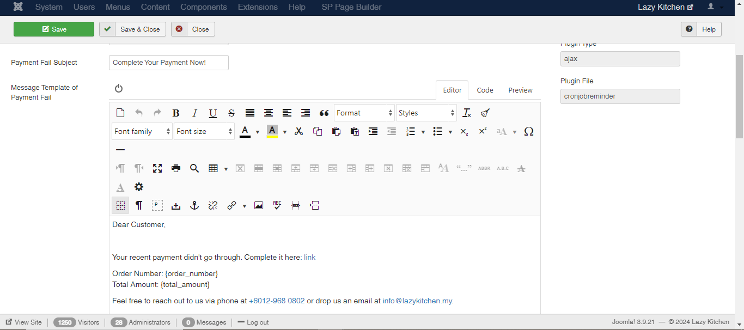Print the editor content
Image resolution: width=744 pixels, height=330 pixels.
(x=176, y=168)
